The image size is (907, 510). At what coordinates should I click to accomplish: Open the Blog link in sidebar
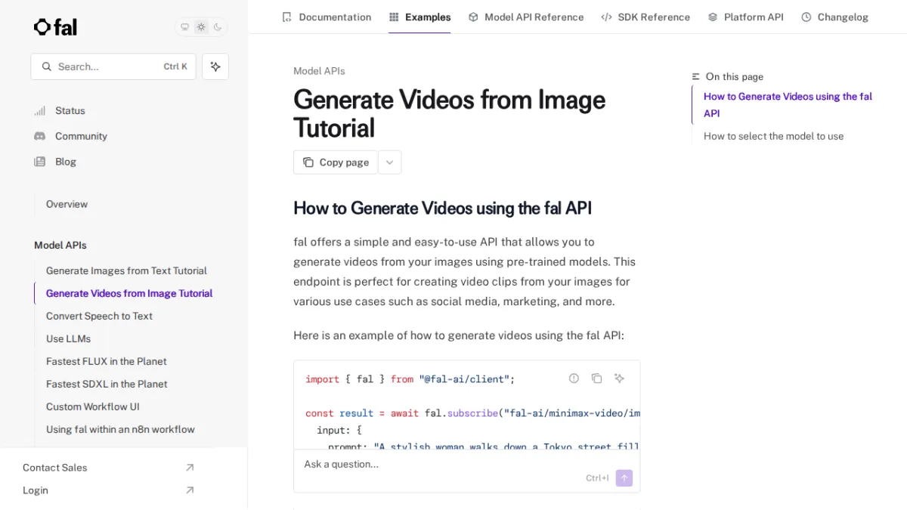66,162
